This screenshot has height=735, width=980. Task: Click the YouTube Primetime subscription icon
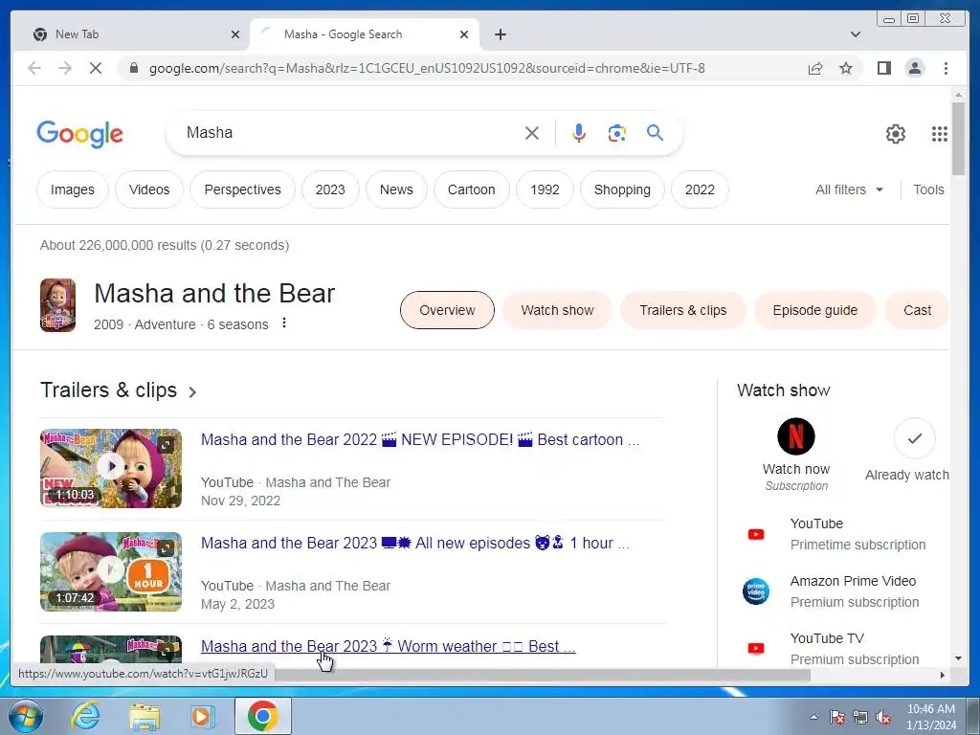pyautogui.click(x=756, y=534)
